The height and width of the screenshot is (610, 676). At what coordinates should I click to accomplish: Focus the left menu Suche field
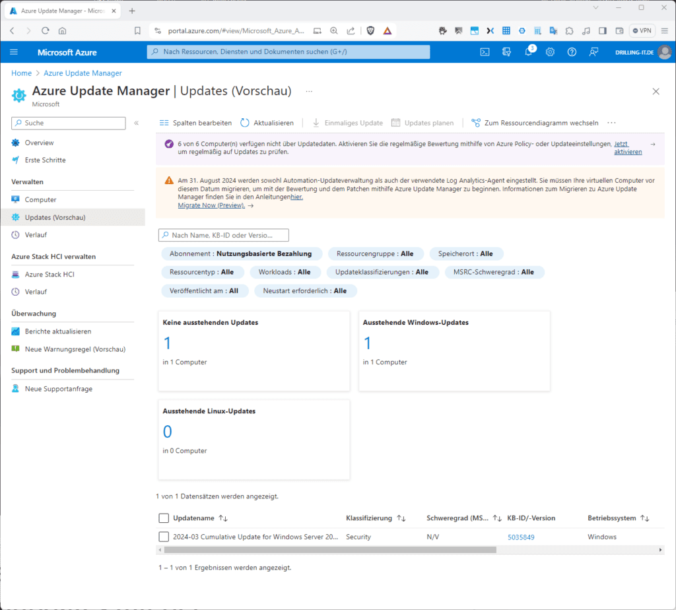(69, 123)
